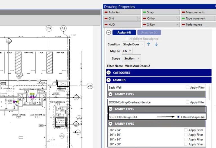
Task: Click the Unassign (4) button
Action: click(x=149, y=33)
